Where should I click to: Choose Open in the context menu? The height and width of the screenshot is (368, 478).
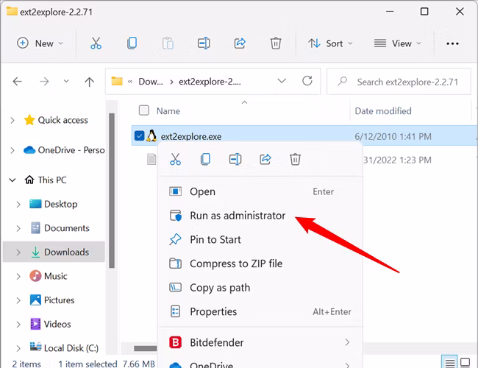[260, 191]
